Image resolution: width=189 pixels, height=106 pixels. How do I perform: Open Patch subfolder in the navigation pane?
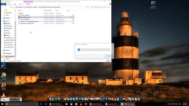tap(7, 59)
